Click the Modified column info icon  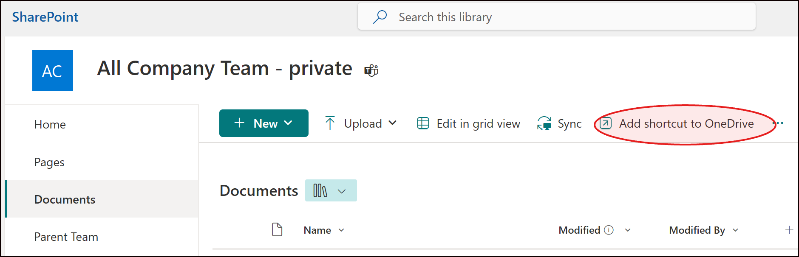pyautogui.click(x=609, y=230)
